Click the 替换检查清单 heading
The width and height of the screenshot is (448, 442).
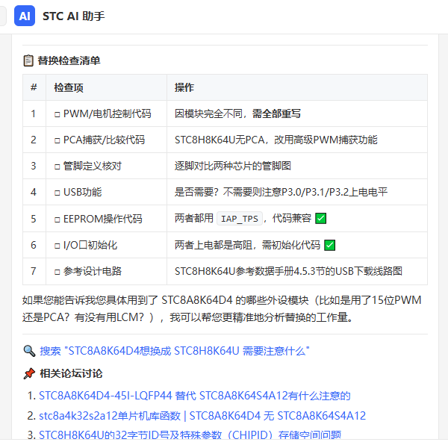[x=69, y=60]
